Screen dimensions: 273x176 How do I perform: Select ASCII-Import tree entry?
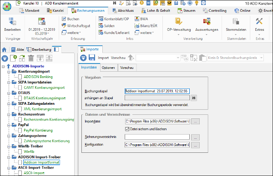point(34,173)
